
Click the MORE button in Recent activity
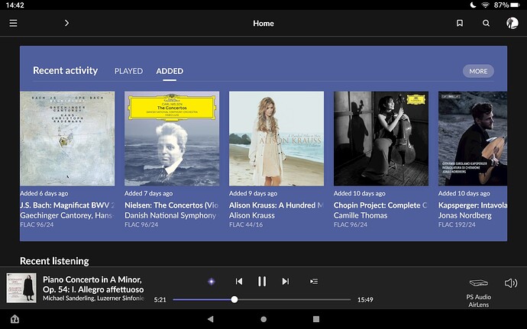coord(478,71)
